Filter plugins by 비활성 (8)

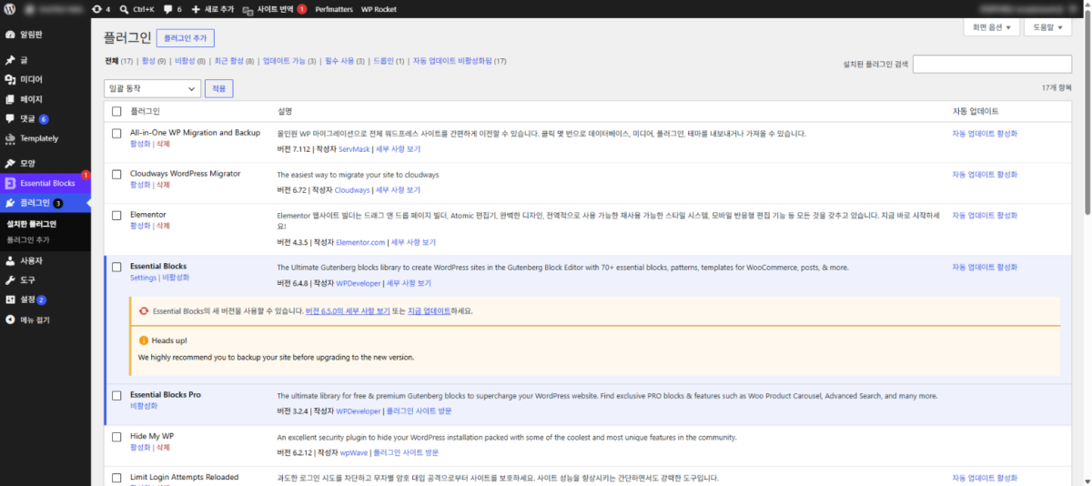(x=190, y=61)
